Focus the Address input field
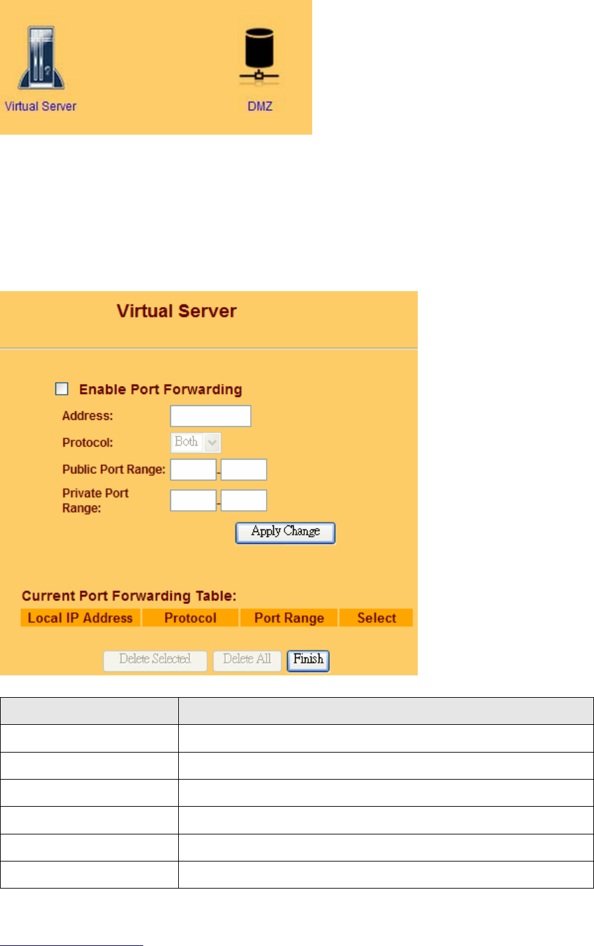594x946 pixels. click(x=211, y=416)
